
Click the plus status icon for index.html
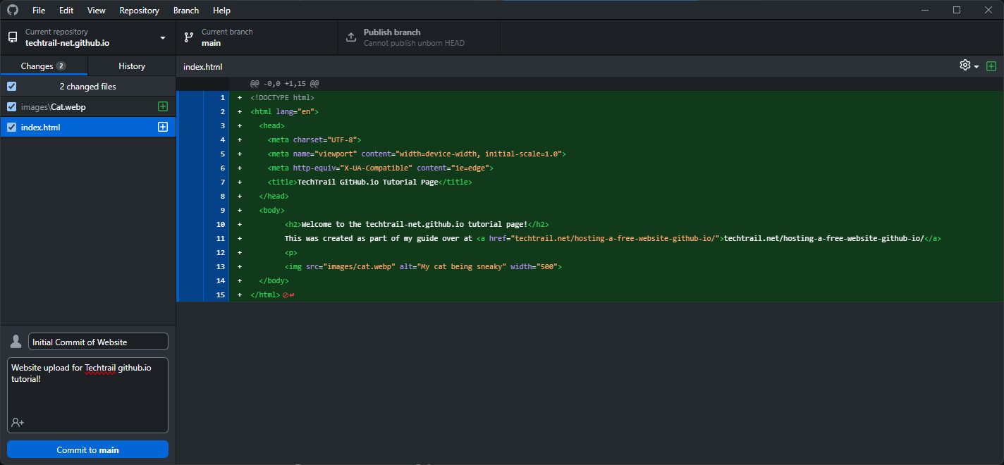[x=163, y=127]
